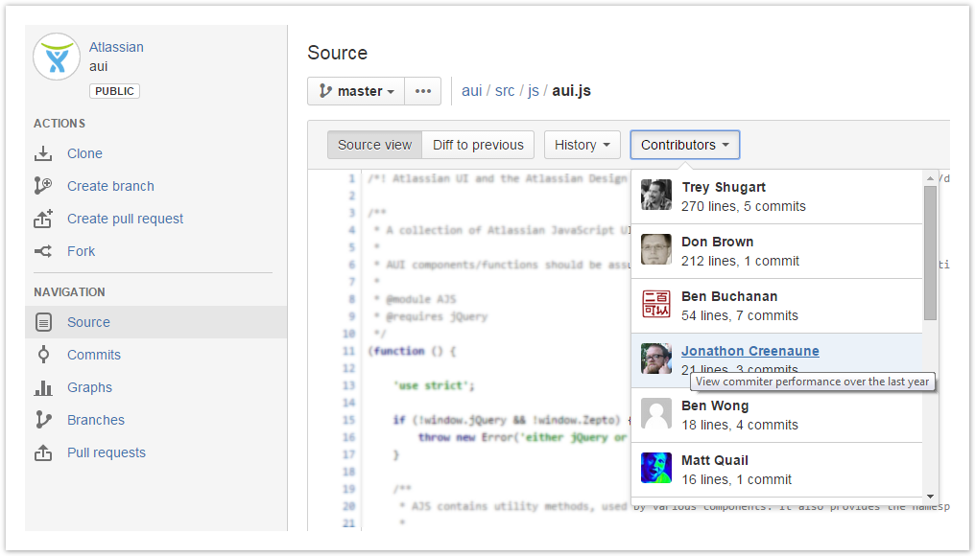Click the Atlassian aui repository logo
This screenshot has height=556, width=975.
point(57,58)
